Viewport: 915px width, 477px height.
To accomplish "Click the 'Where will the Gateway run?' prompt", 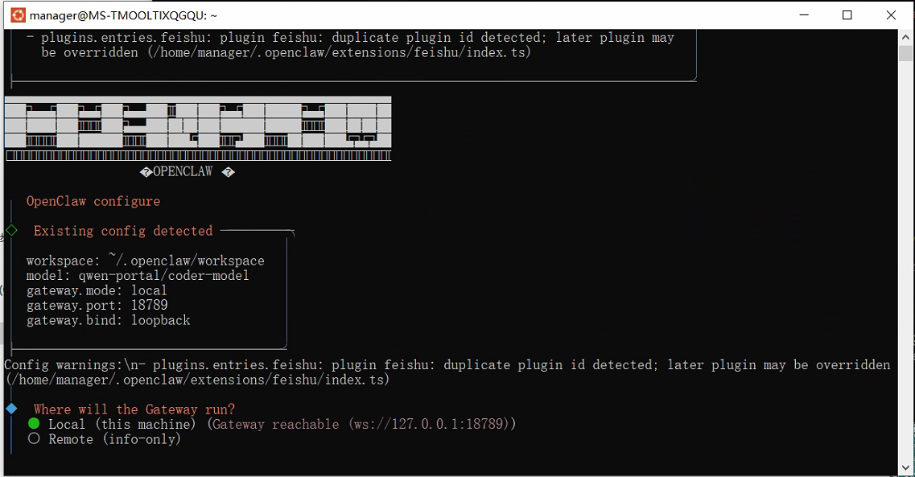I will [x=134, y=409].
